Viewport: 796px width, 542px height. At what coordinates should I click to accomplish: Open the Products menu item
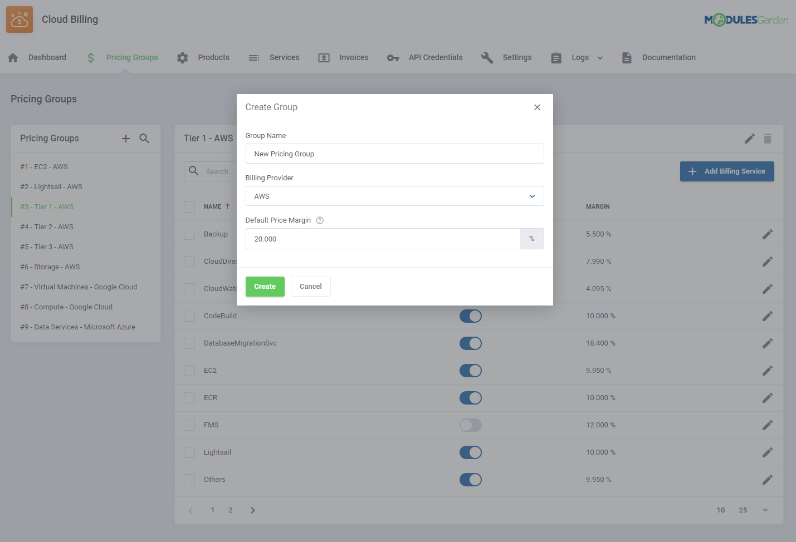[x=214, y=58]
